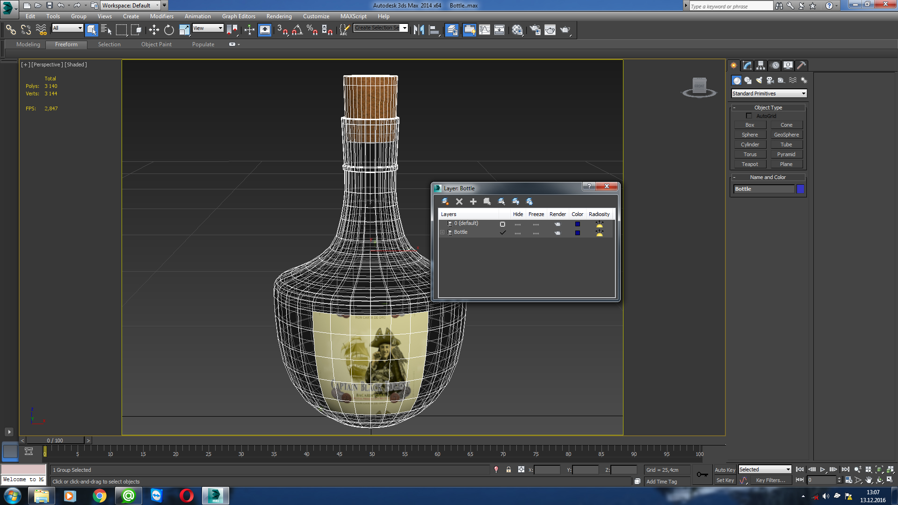Toggle selection lock padlock icon
898x505 pixels.
pos(508,469)
